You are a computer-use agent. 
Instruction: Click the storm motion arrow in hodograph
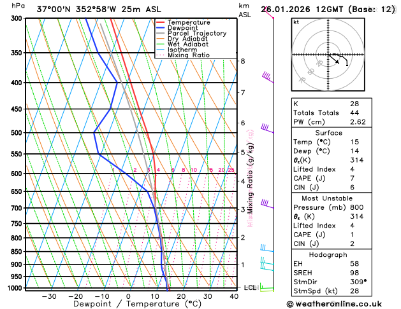333,58
